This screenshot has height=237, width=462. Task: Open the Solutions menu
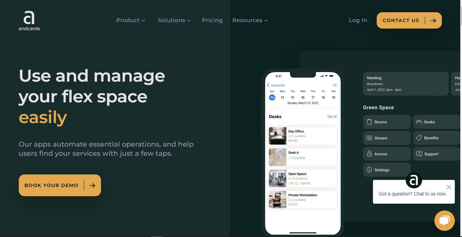point(174,20)
